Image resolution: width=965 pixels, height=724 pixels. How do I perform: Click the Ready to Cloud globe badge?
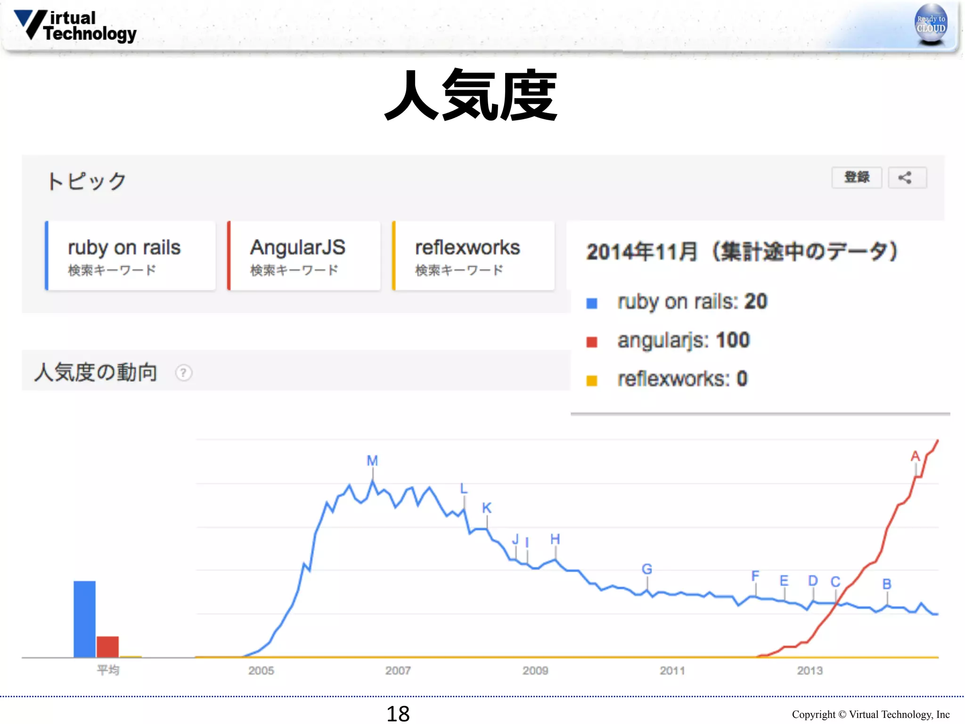click(x=931, y=24)
